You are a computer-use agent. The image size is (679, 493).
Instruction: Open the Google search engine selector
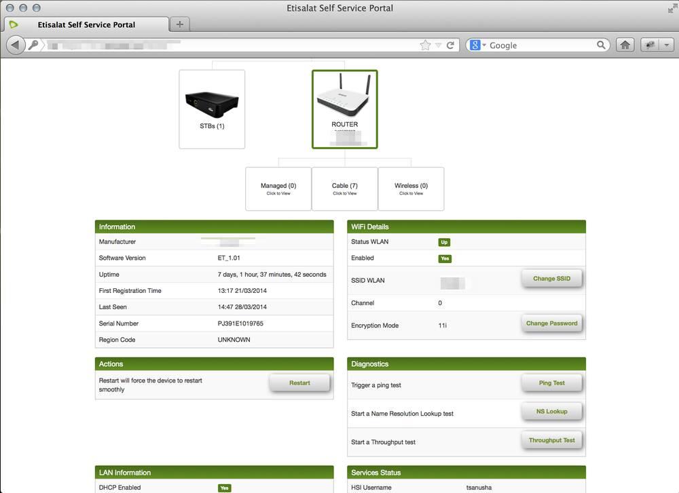tap(478, 45)
